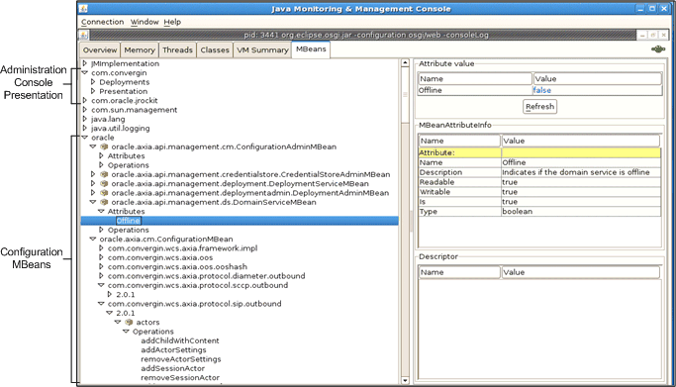
Task: Select addChildWithContent operation
Action: (x=180, y=340)
